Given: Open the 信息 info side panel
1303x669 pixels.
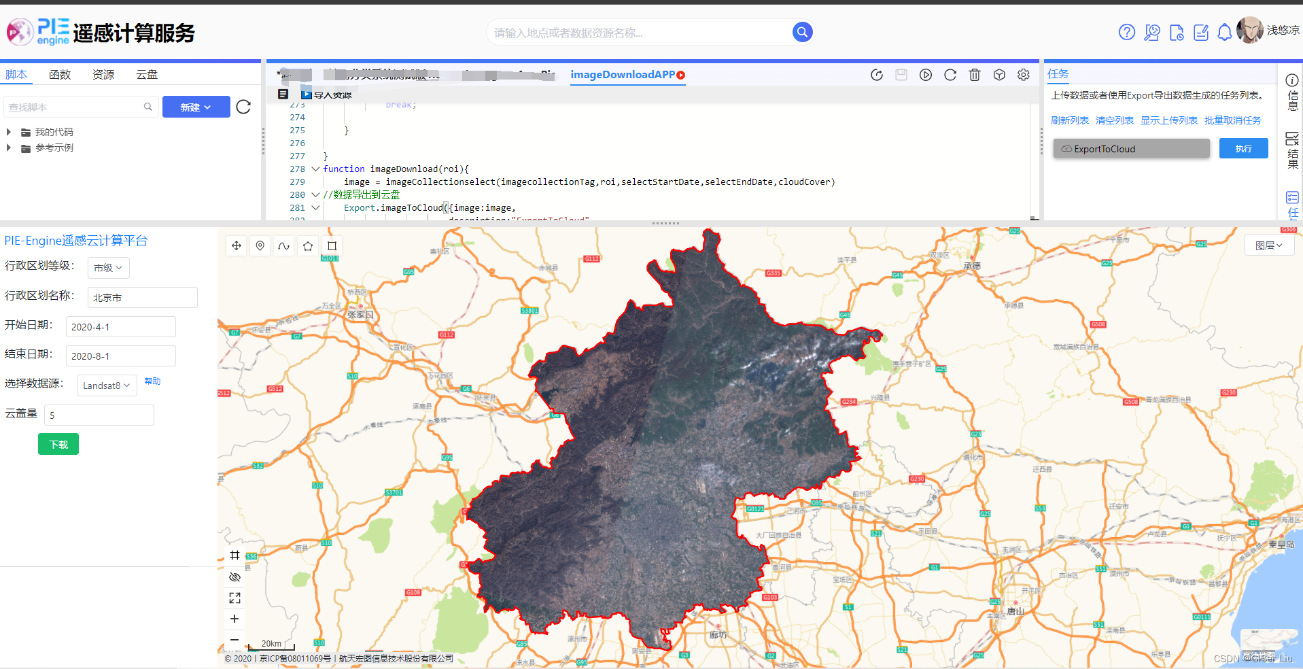Looking at the screenshot, I should [x=1292, y=92].
